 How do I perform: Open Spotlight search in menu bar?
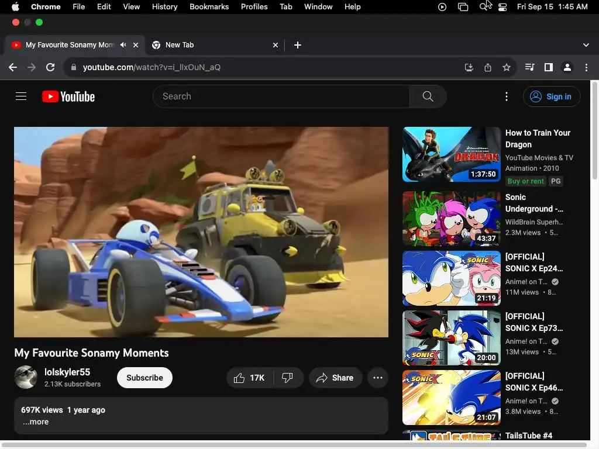point(484,7)
